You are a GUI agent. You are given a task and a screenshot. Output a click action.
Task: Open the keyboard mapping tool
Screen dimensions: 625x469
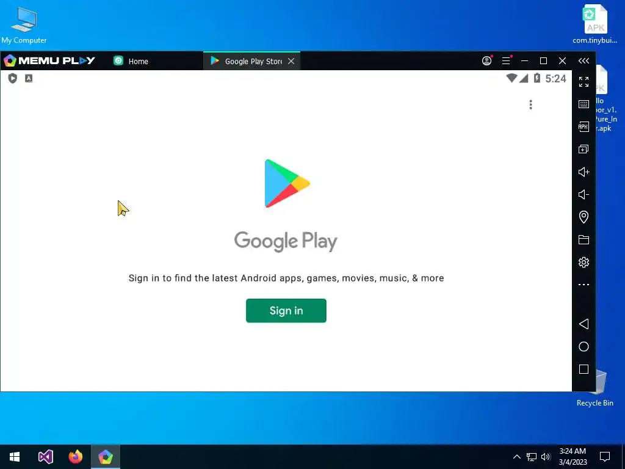583,104
